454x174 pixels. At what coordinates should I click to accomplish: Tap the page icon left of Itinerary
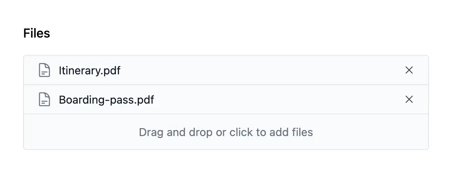44,70
